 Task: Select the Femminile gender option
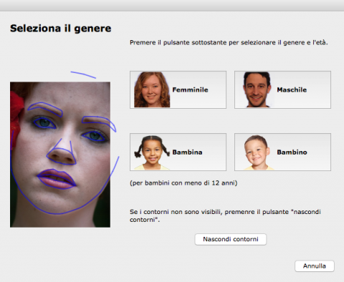[x=178, y=89]
